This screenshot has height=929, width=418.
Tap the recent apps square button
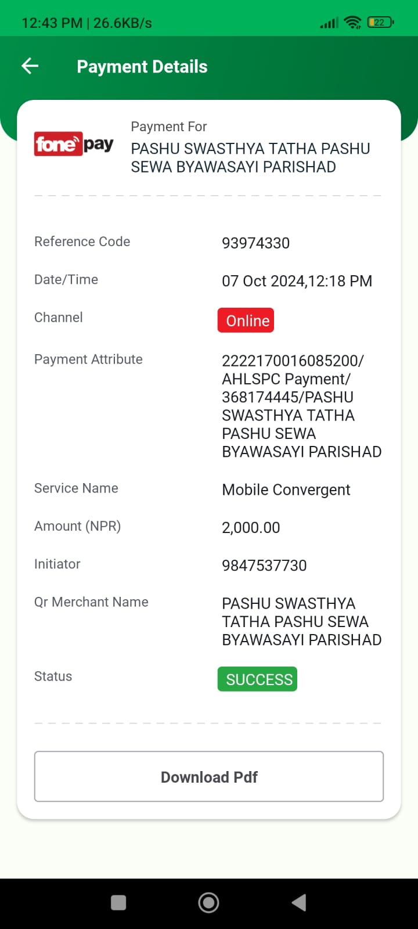coord(118,902)
